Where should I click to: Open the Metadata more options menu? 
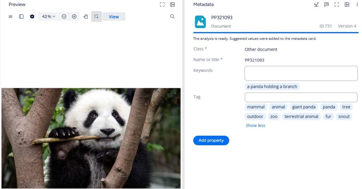[357, 5]
